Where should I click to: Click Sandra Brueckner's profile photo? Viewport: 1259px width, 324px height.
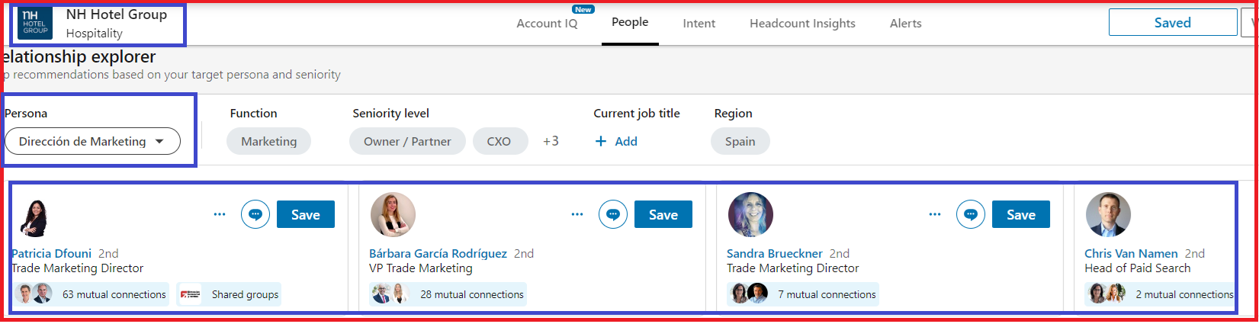click(750, 214)
